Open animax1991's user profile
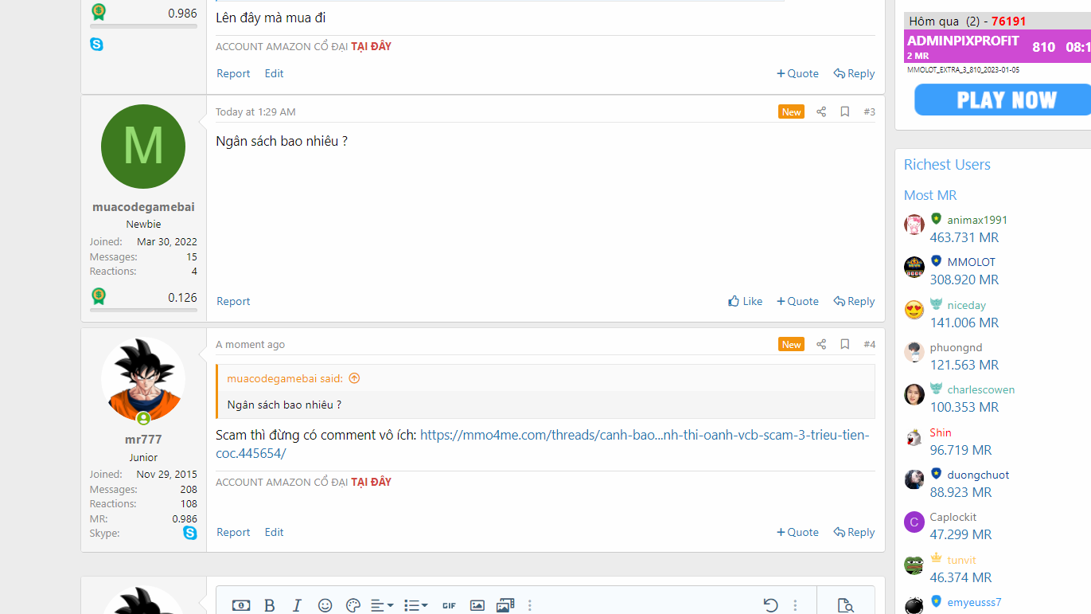1091x614 pixels. pos(977,220)
